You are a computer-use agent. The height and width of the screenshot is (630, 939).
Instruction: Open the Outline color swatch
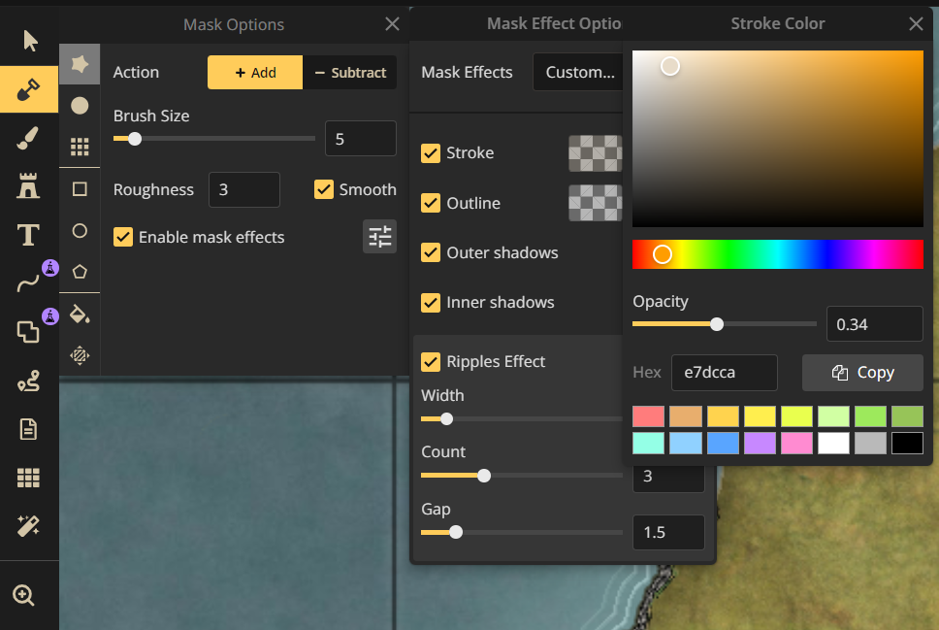596,203
